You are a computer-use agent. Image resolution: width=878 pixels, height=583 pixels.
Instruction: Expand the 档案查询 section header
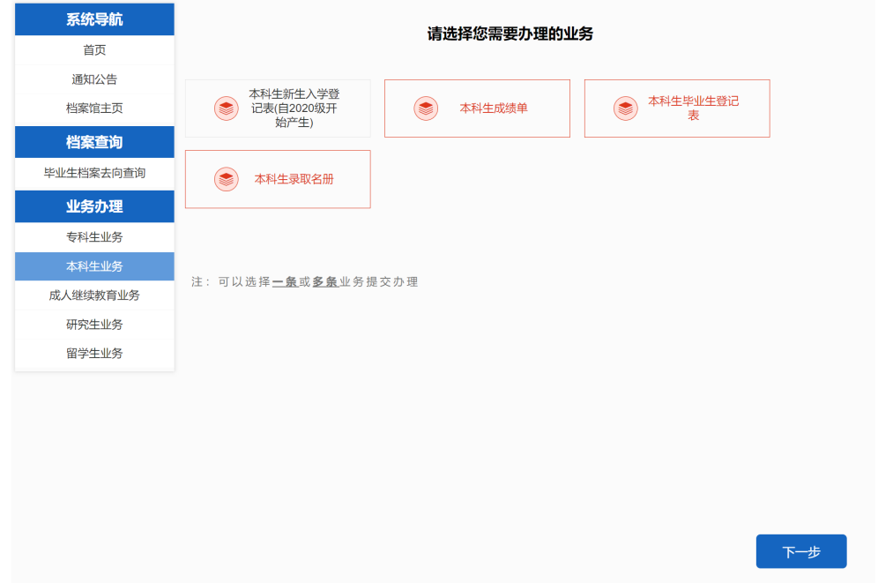click(94, 142)
